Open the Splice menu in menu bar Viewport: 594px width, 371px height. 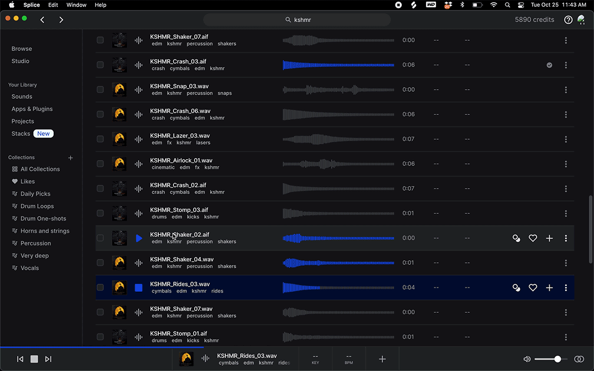[31, 5]
